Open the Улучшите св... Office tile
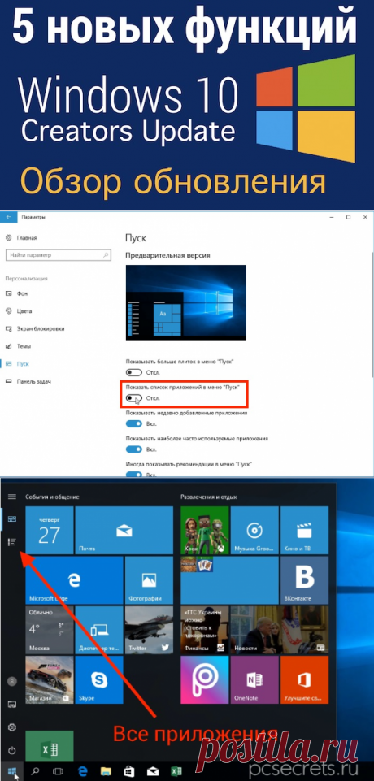Viewport: 374px width, 781px height. tap(304, 679)
